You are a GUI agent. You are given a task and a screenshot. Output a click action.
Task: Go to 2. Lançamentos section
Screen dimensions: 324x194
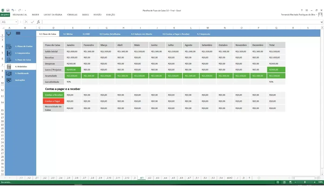[22, 53]
